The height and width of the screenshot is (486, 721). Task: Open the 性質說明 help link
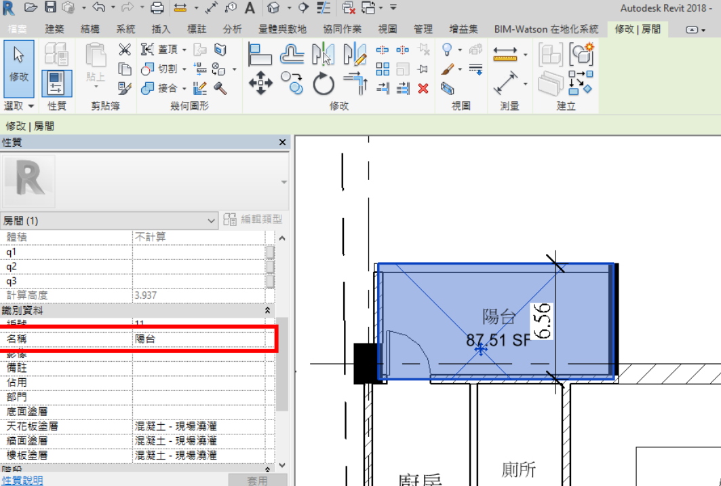pyautogui.click(x=22, y=480)
